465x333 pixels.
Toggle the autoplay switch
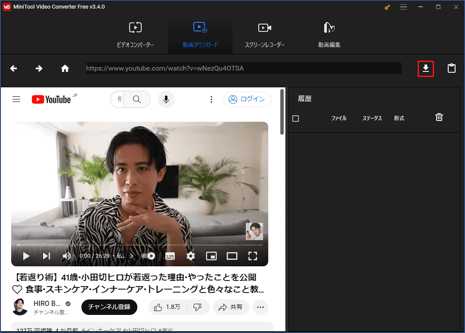pos(148,256)
